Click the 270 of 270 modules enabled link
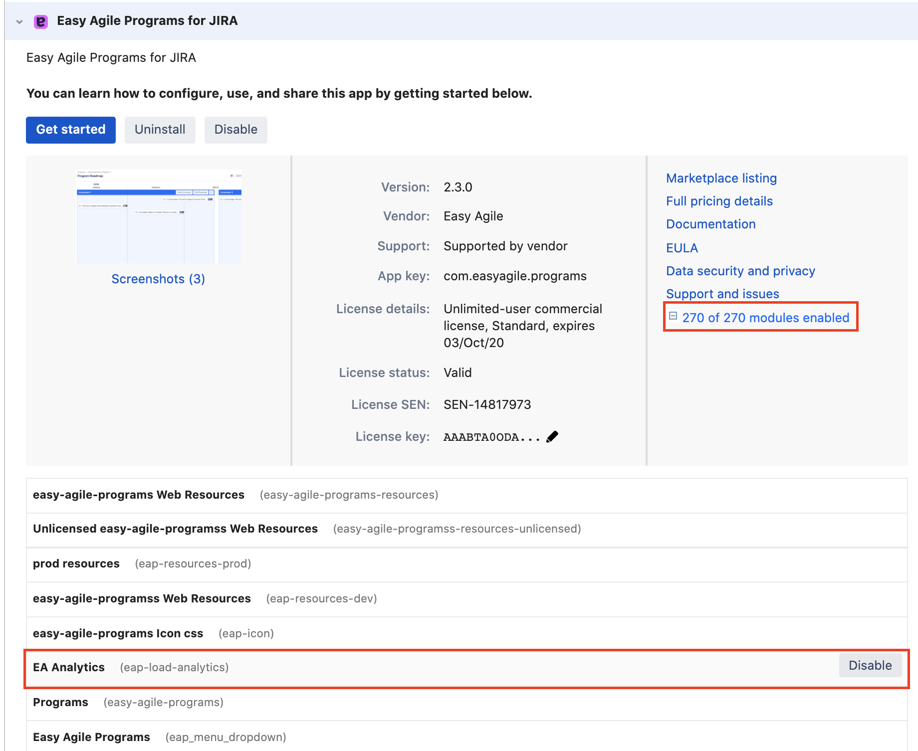918x751 pixels. click(765, 318)
